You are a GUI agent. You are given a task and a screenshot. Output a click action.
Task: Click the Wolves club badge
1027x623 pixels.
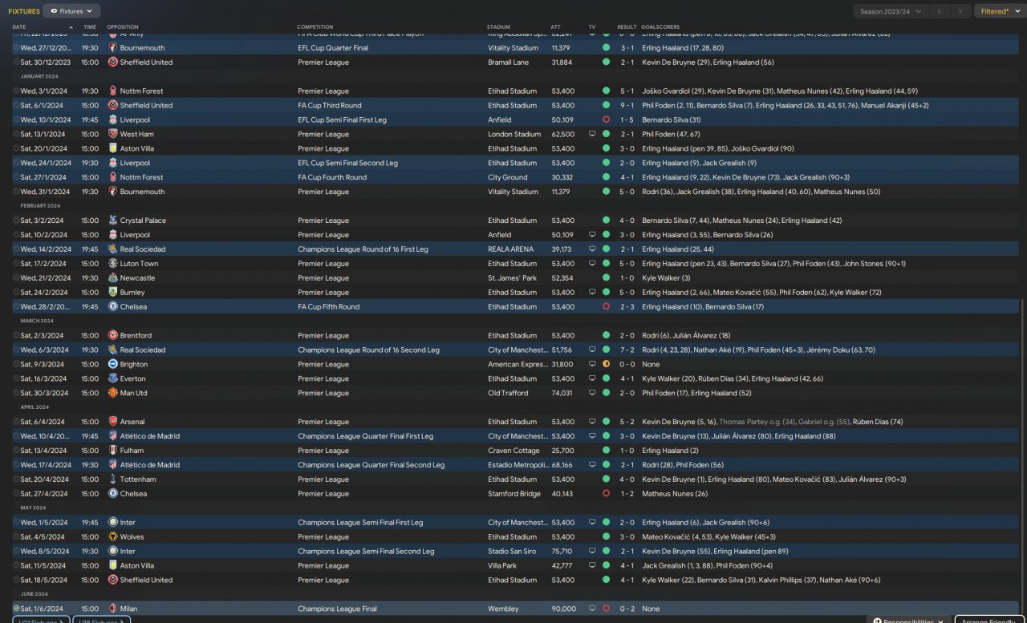coord(113,537)
